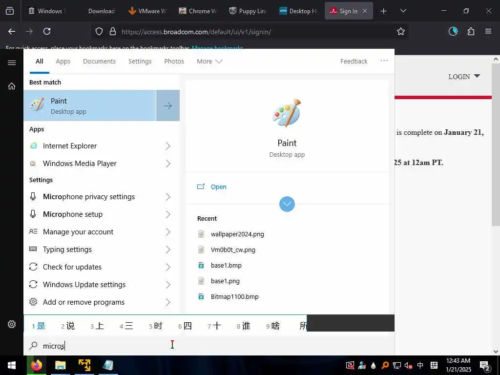
Task: List all Firefox tabs dropdown
Action: [x=403, y=11]
